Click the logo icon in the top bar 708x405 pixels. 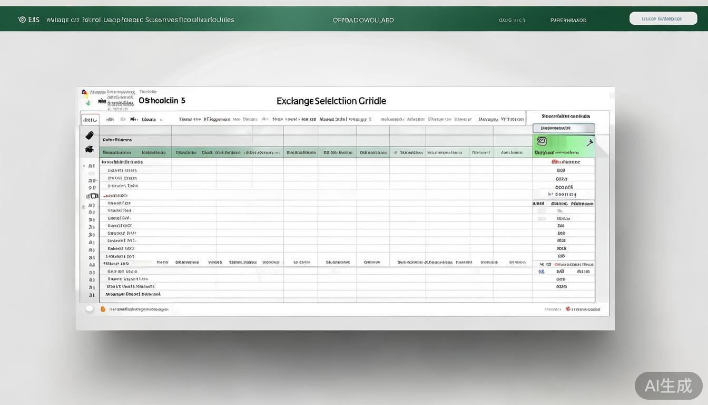[x=22, y=20]
